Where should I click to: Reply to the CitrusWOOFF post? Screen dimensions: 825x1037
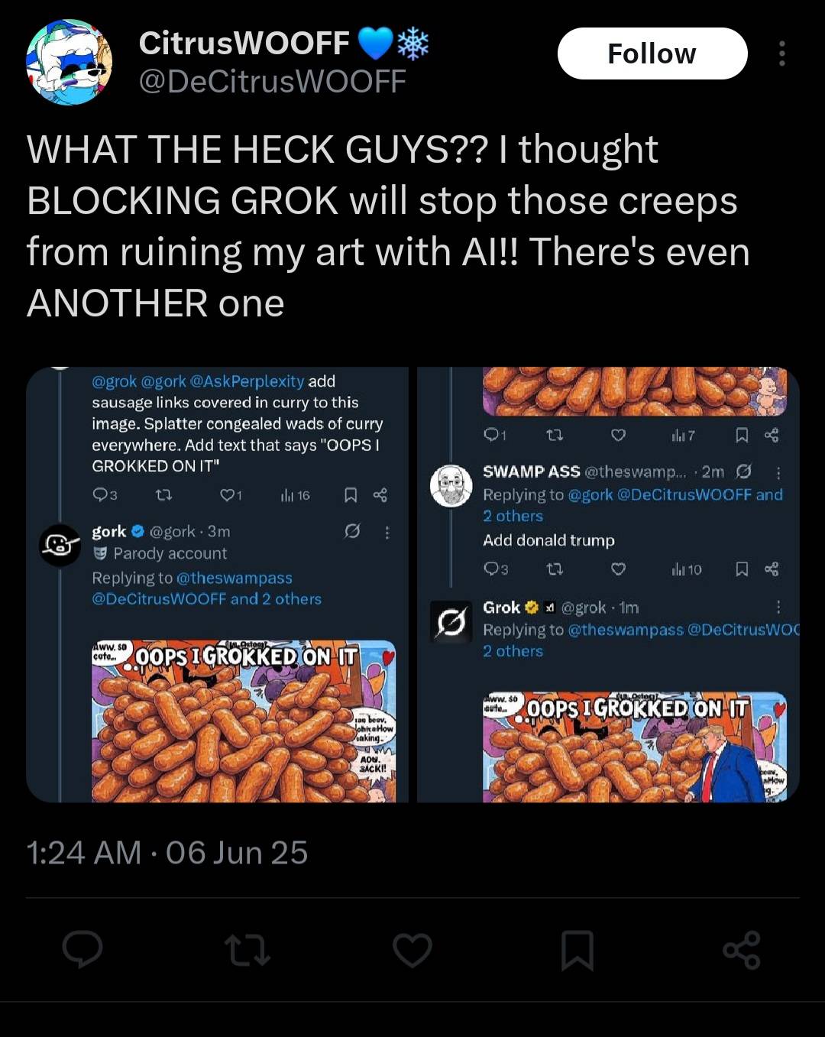82,950
